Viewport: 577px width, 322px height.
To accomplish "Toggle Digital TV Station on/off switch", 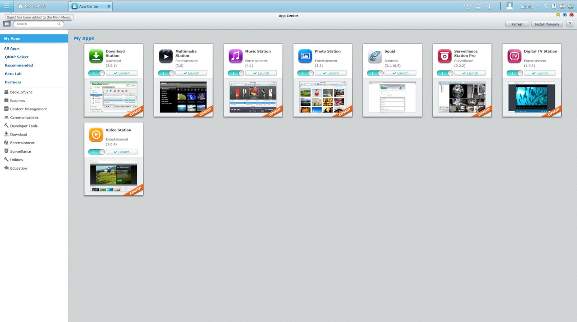I will click(x=515, y=73).
